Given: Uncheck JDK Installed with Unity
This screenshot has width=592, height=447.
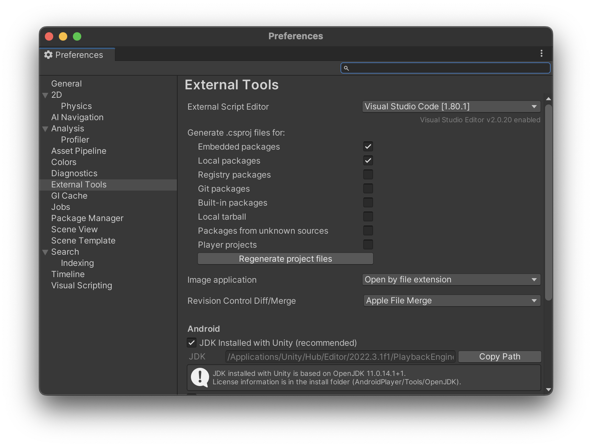Looking at the screenshot, I should [192, 343].
